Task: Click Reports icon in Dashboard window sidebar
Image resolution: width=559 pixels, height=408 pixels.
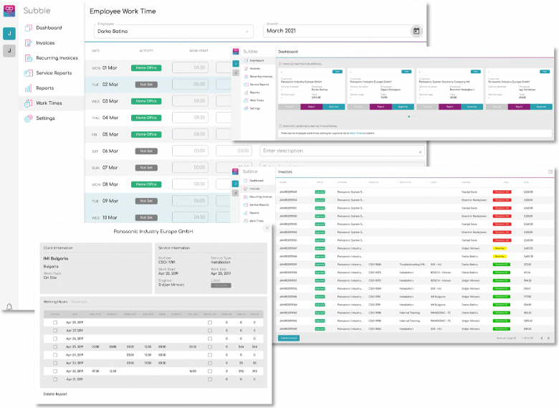Action: pos(246,92)
